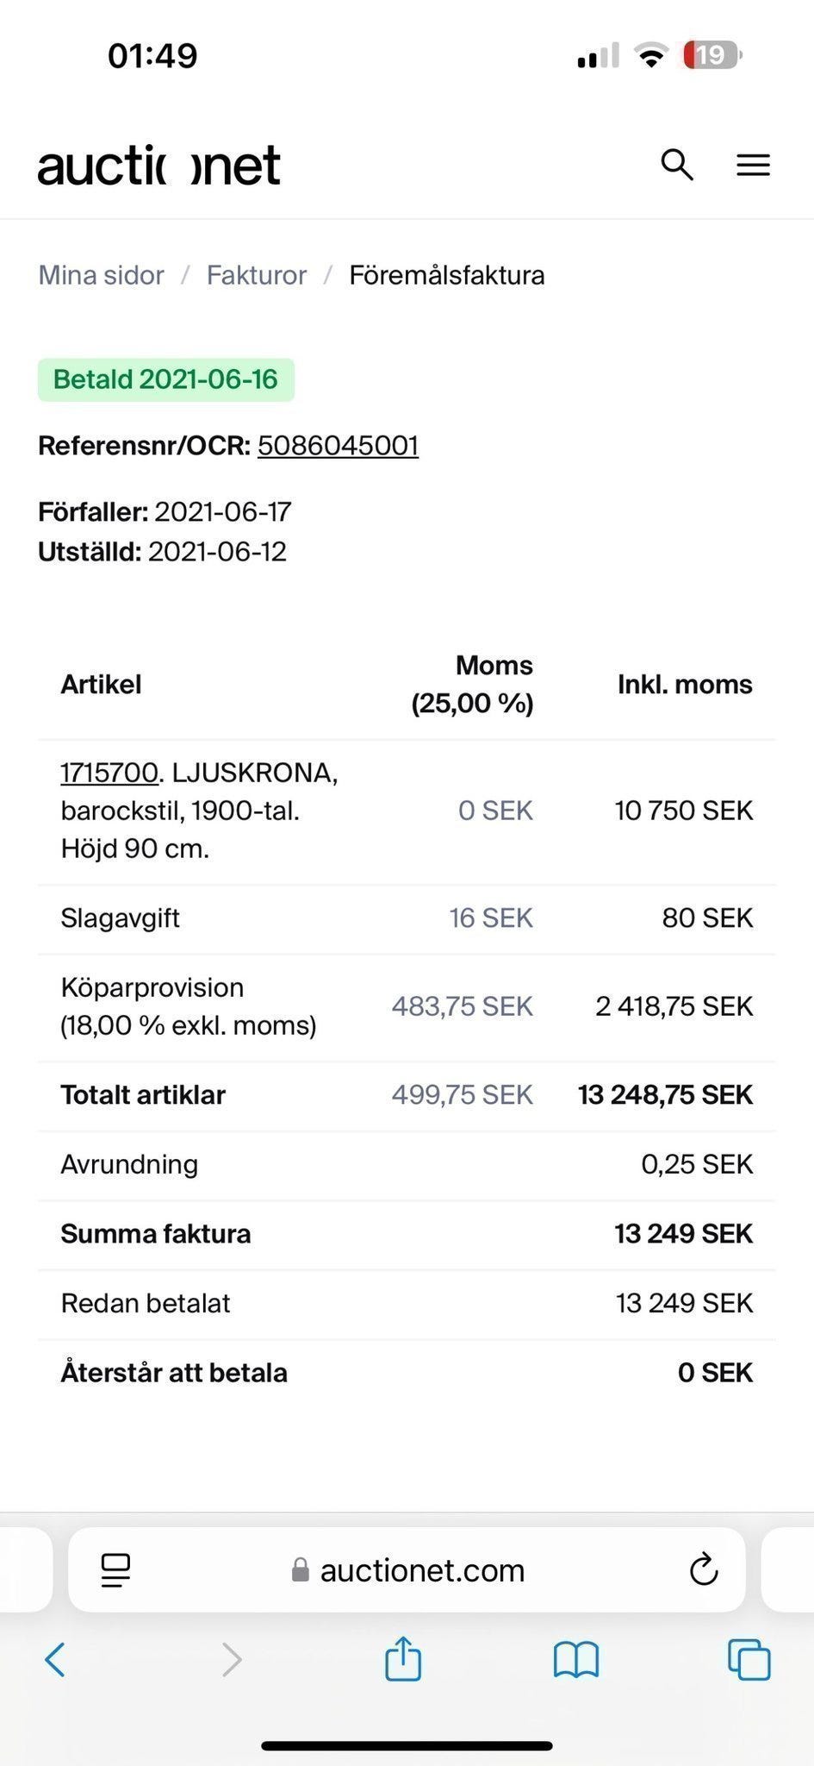Tap the Betald 2021-06-16 status badge
The height and width of the screenshot is (1766, 814).
pyautogui.click(x=165, y=379)
